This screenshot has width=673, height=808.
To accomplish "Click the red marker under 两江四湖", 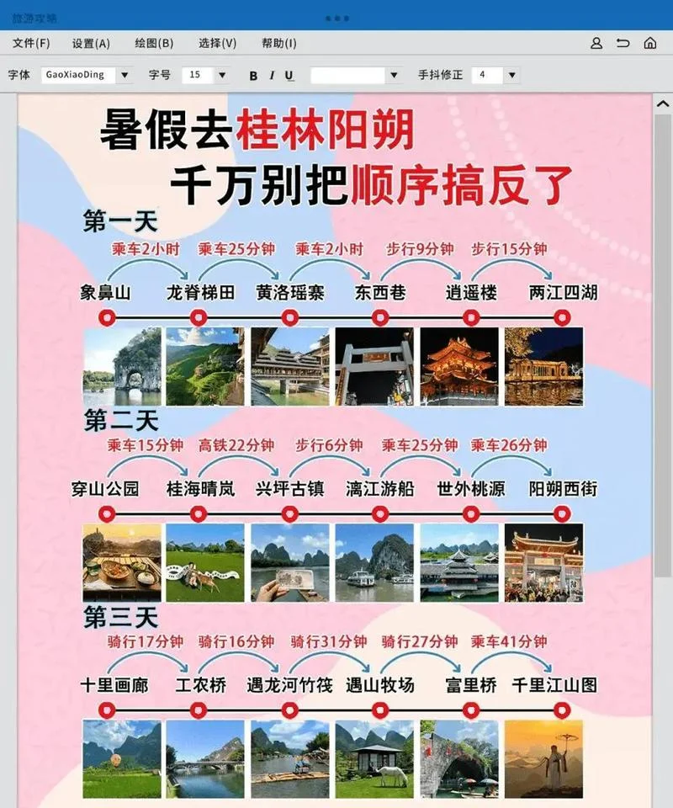I will pos(562,317).
